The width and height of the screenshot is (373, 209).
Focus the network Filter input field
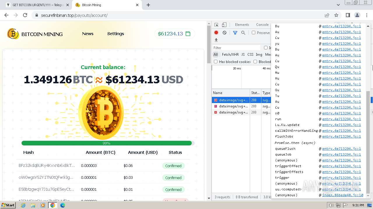[237, 48]
